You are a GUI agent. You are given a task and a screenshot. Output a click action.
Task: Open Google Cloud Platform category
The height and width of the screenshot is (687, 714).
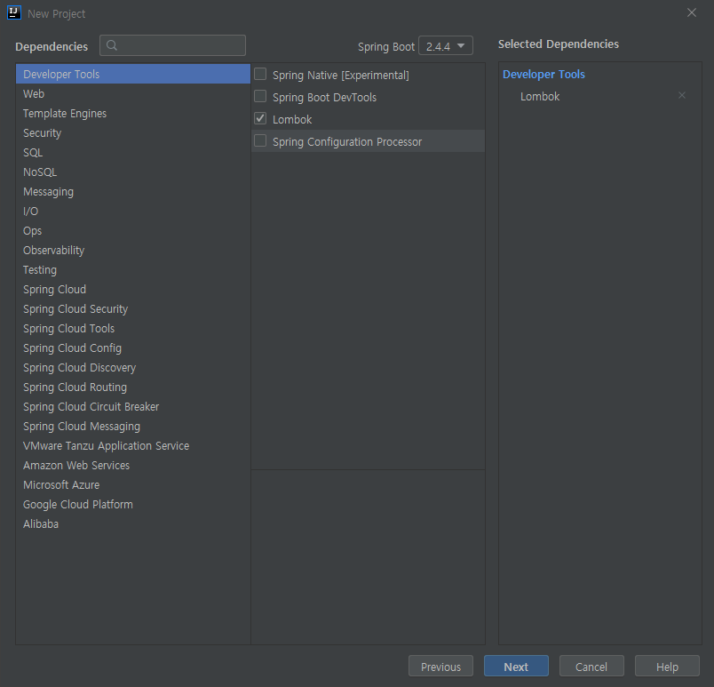click(133, 505)
